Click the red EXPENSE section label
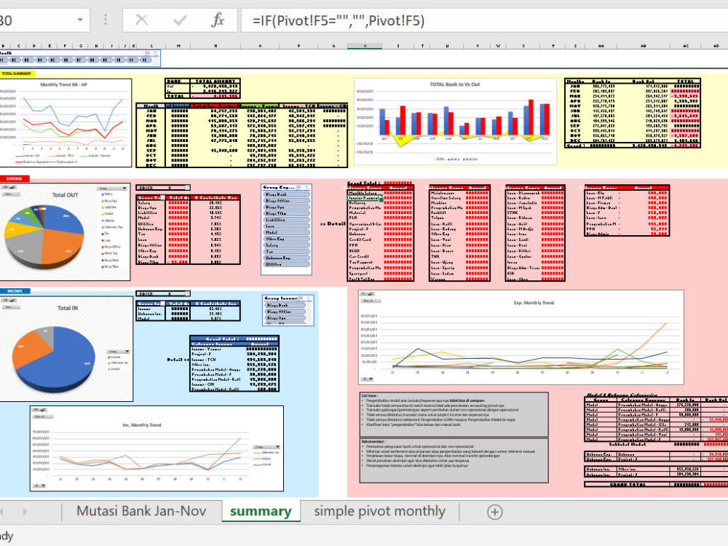This screenshot has width=728, height=546. (x=14, y=178)
